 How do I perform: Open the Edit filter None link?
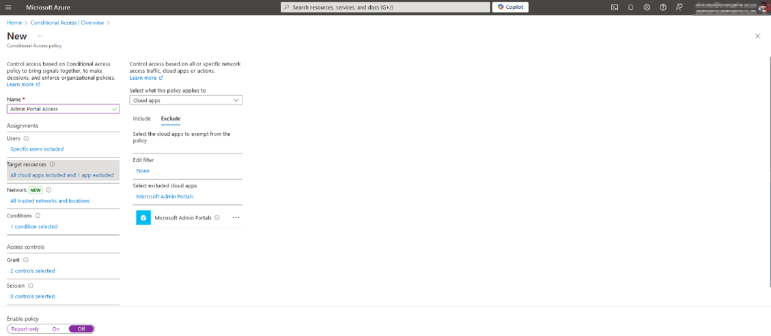pyautogui.click(x=143, y=170)
